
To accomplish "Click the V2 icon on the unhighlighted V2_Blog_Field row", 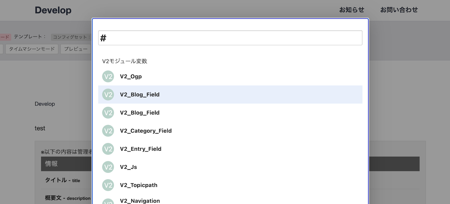I will click(108, 113).
